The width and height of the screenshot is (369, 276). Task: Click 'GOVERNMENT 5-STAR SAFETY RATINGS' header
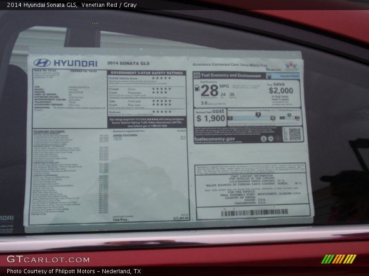(x=147, y=73)
